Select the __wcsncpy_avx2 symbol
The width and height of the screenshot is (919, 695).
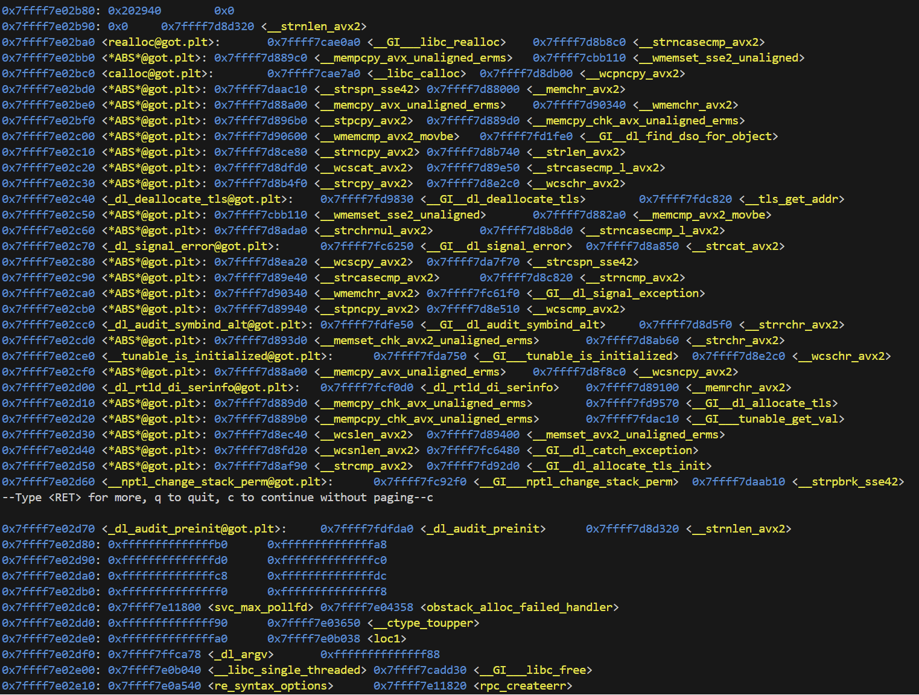click(x=685, y=372)
